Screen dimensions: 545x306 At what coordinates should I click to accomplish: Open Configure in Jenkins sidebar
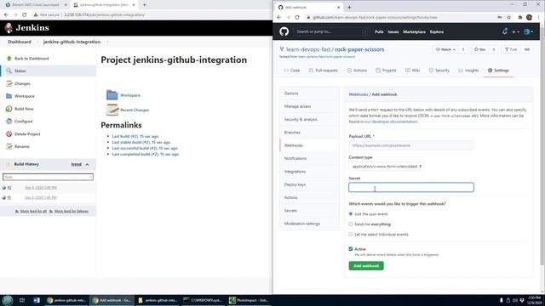coord(23,121)
